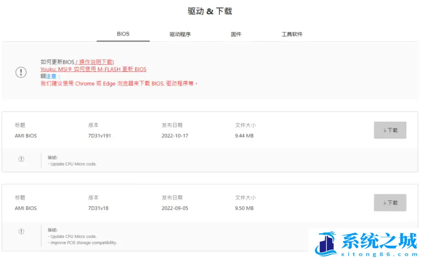Click the info icon beside 7D31v18 description
The width and height of the screenshot is (426, 260).
point(21,231)
